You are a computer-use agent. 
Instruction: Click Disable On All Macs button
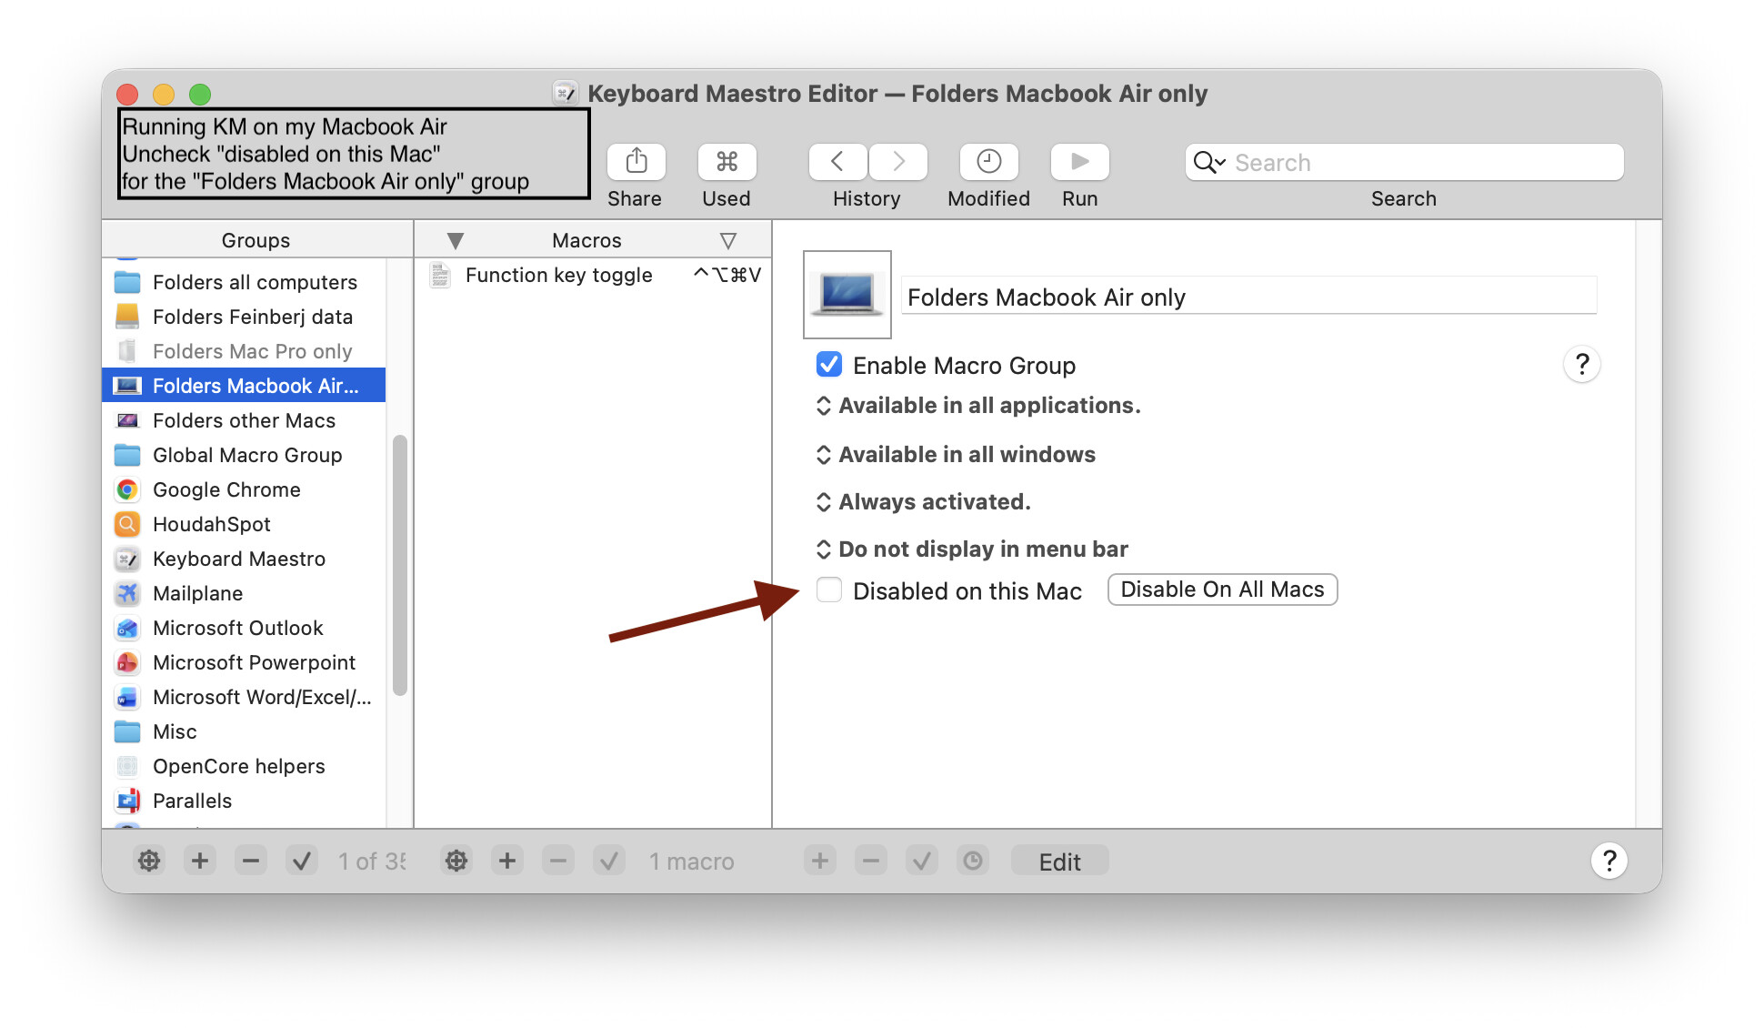click(x=1222, y=590)
